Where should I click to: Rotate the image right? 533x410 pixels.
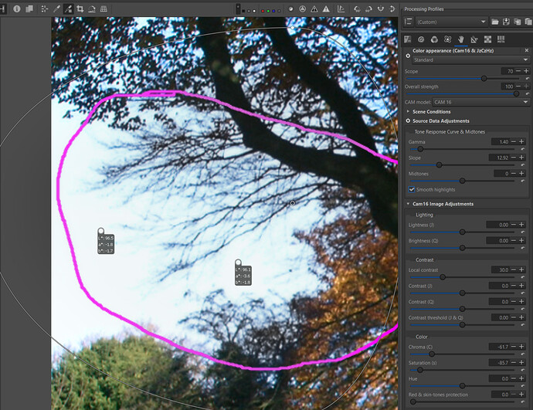tap(368, 8)
